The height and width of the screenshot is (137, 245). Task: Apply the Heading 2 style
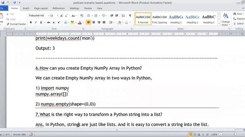[192, 19]
